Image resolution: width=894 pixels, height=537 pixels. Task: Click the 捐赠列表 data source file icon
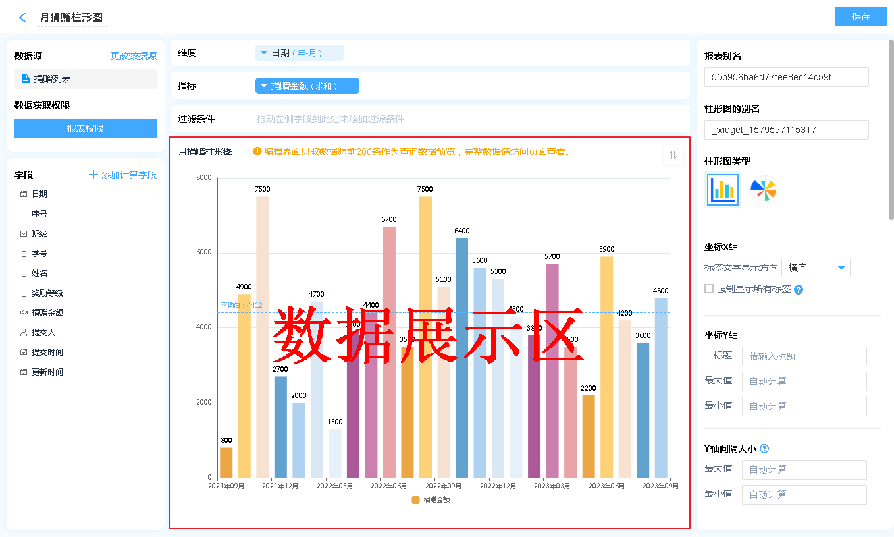point(26,79)
